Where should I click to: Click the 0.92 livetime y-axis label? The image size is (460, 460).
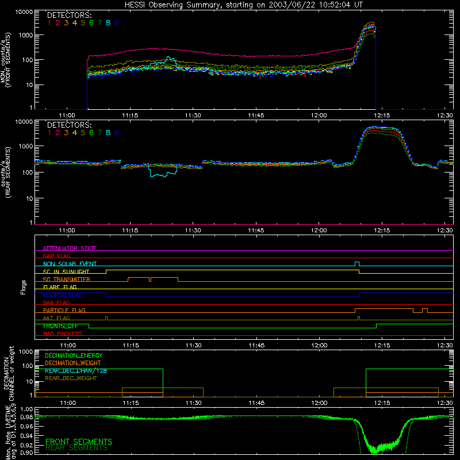[x=26, y=445]
